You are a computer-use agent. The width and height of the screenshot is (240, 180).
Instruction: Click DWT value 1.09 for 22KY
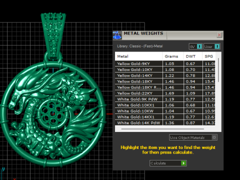click(190, 93)
